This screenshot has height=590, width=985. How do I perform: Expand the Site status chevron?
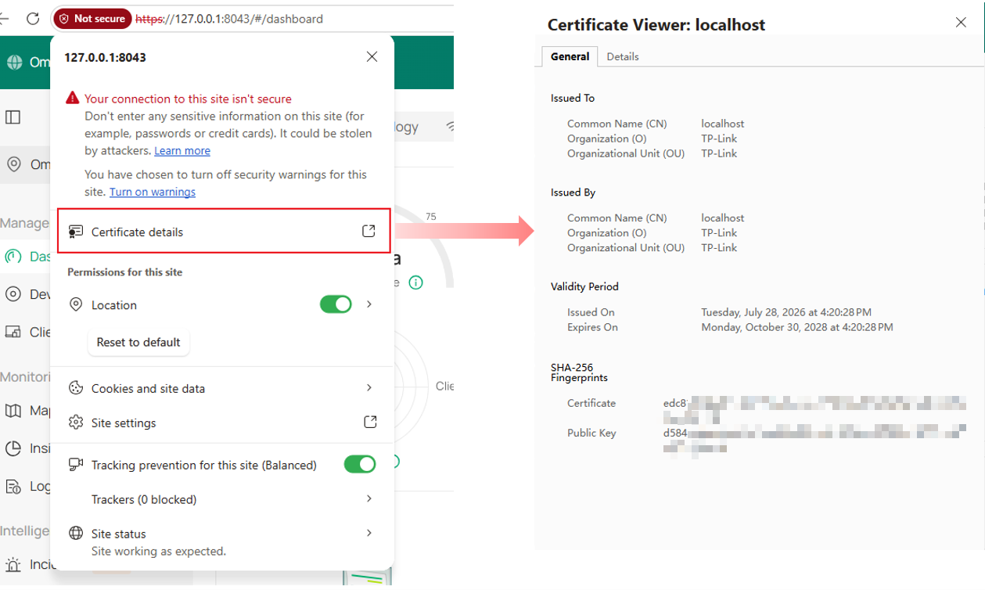(x=369, y=533)
